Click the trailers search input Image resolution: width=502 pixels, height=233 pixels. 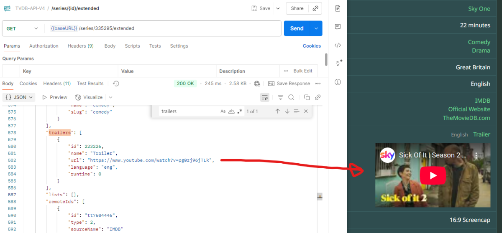click(189, 111)
